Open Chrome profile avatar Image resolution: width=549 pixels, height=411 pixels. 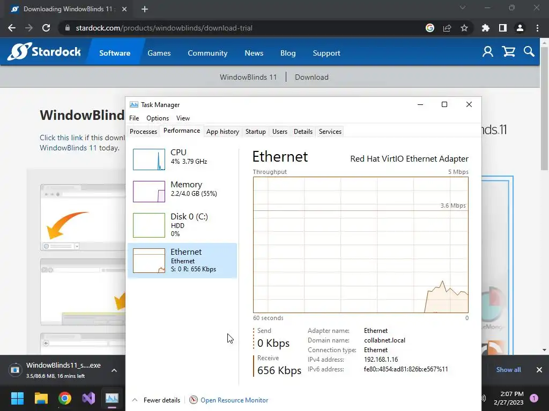tap(520, 28)
